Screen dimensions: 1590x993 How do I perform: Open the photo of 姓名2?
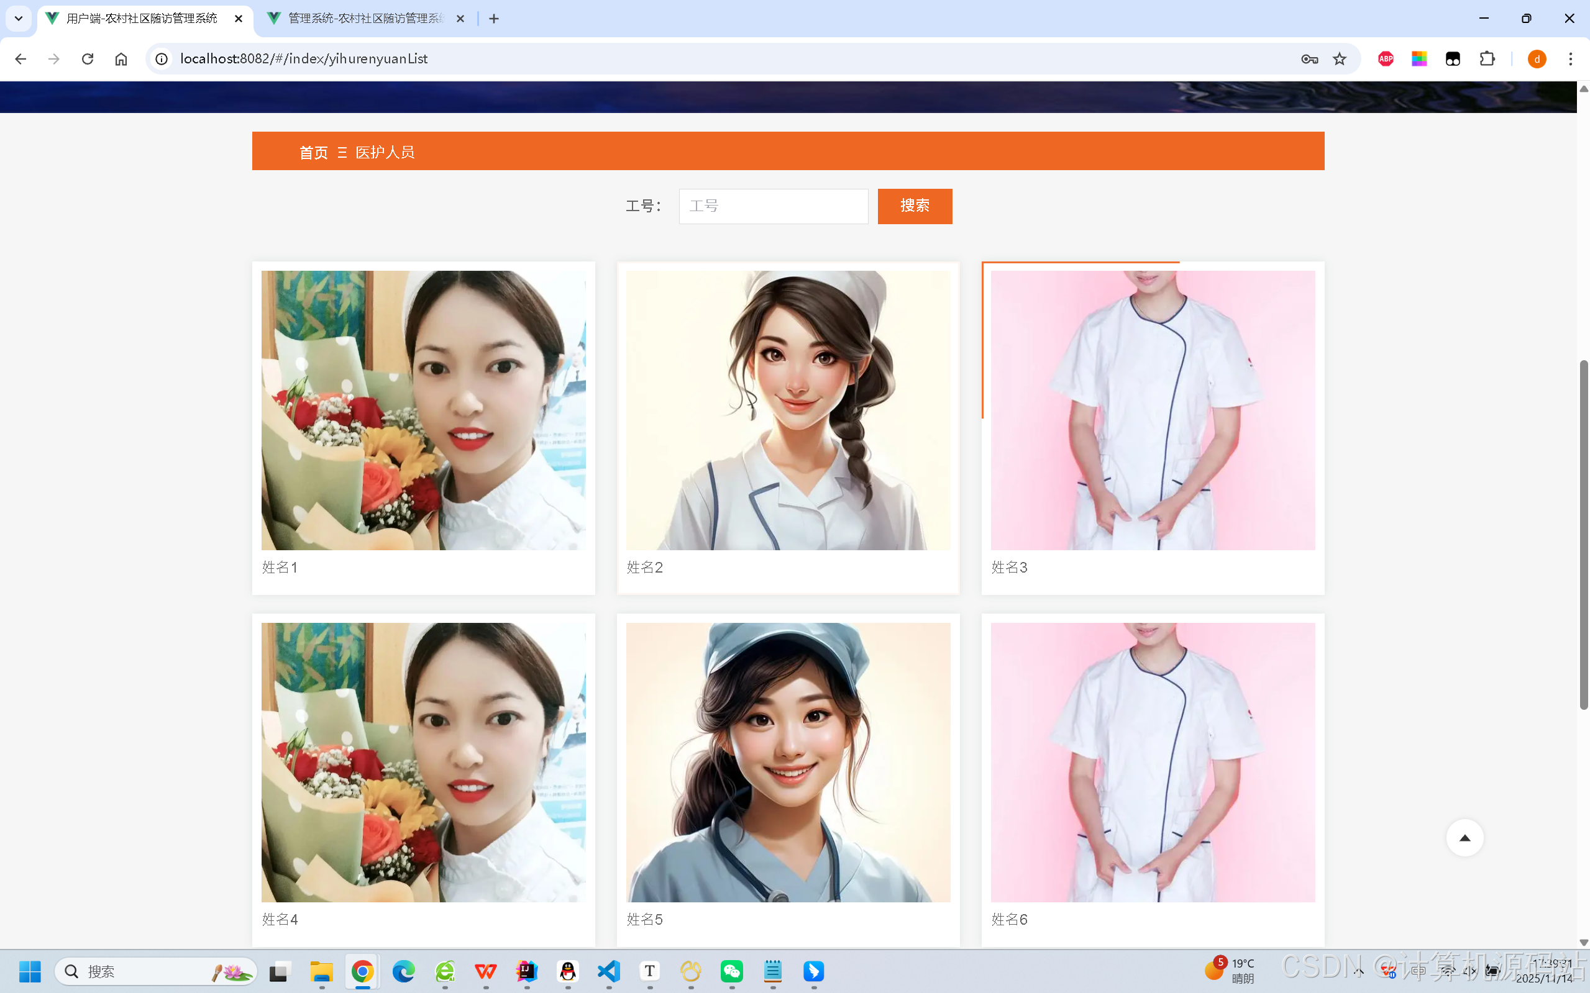click(788, 410)
